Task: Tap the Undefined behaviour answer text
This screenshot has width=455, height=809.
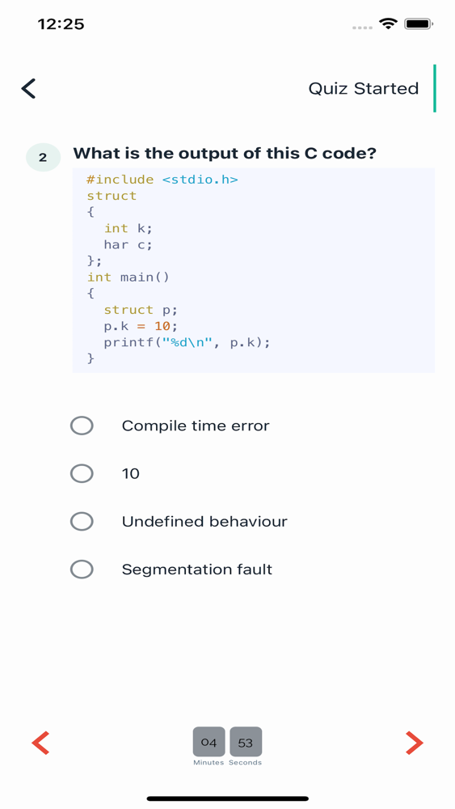Action: 204,521
